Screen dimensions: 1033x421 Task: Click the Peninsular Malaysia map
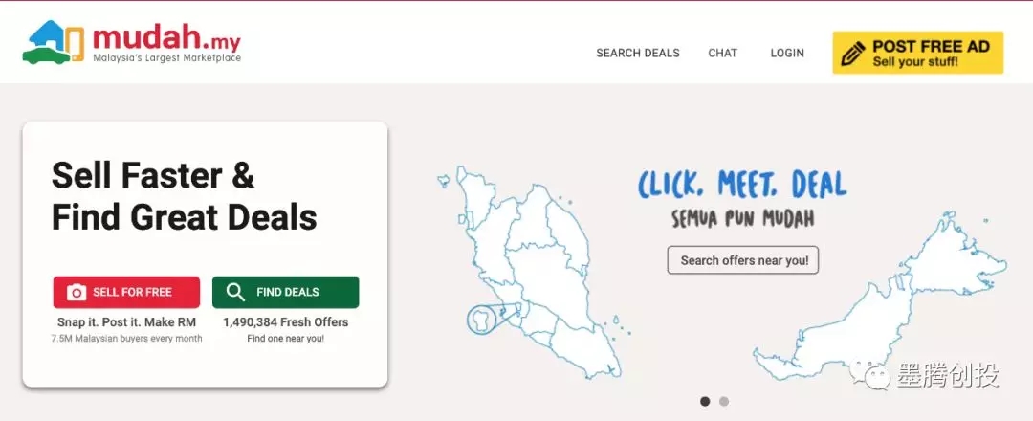coord(536,268)
